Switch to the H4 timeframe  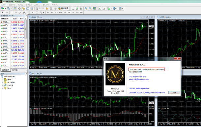[x=69, y=13]
